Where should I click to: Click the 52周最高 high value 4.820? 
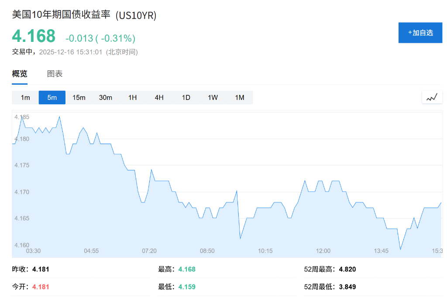[348, 269]
